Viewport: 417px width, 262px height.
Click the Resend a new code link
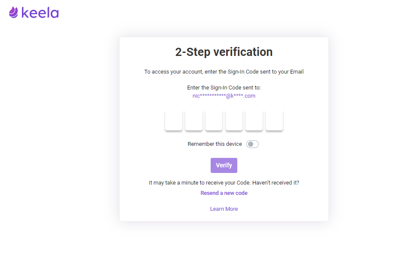click(224, 193)
